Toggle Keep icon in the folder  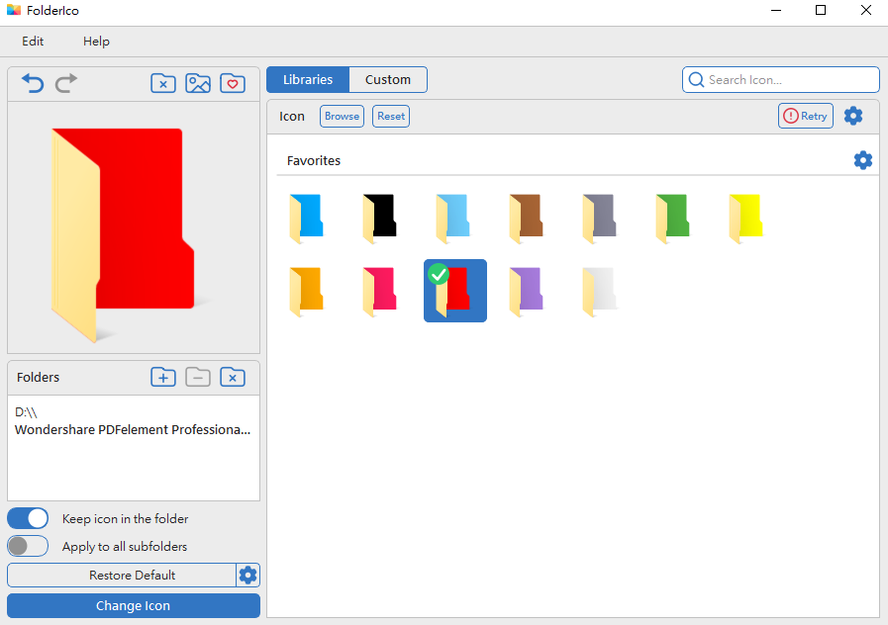tap(29, 518)
